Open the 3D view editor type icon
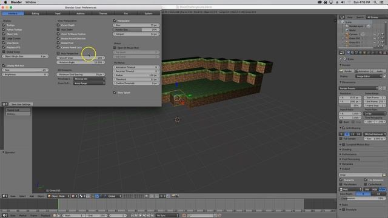388x218 pixels. pos(5,196)
